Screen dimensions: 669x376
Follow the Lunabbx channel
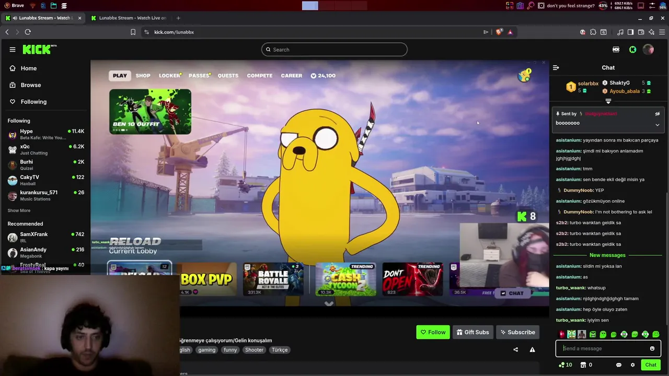[433, 332]
